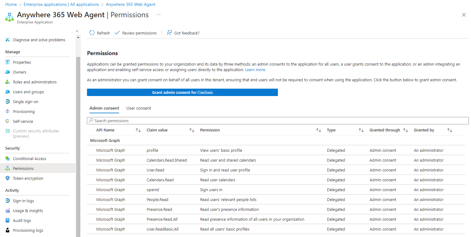Select the User.Read claim value
471x237 pixels.
point(155,170)
